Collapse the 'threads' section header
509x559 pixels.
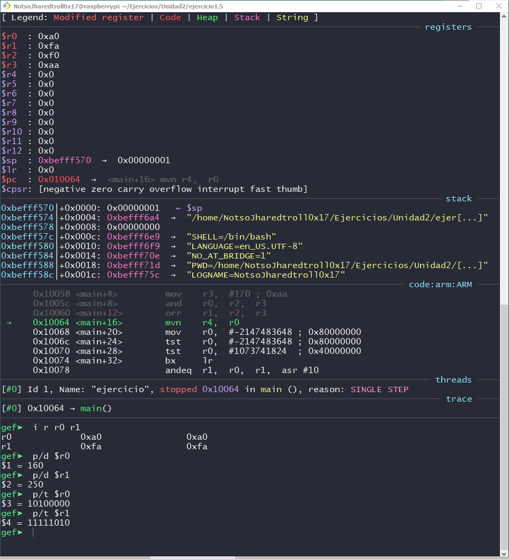click(x=453, y=379)
